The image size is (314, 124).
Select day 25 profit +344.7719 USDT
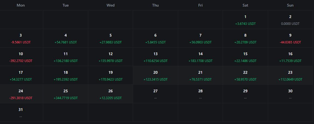click(66, 94)
